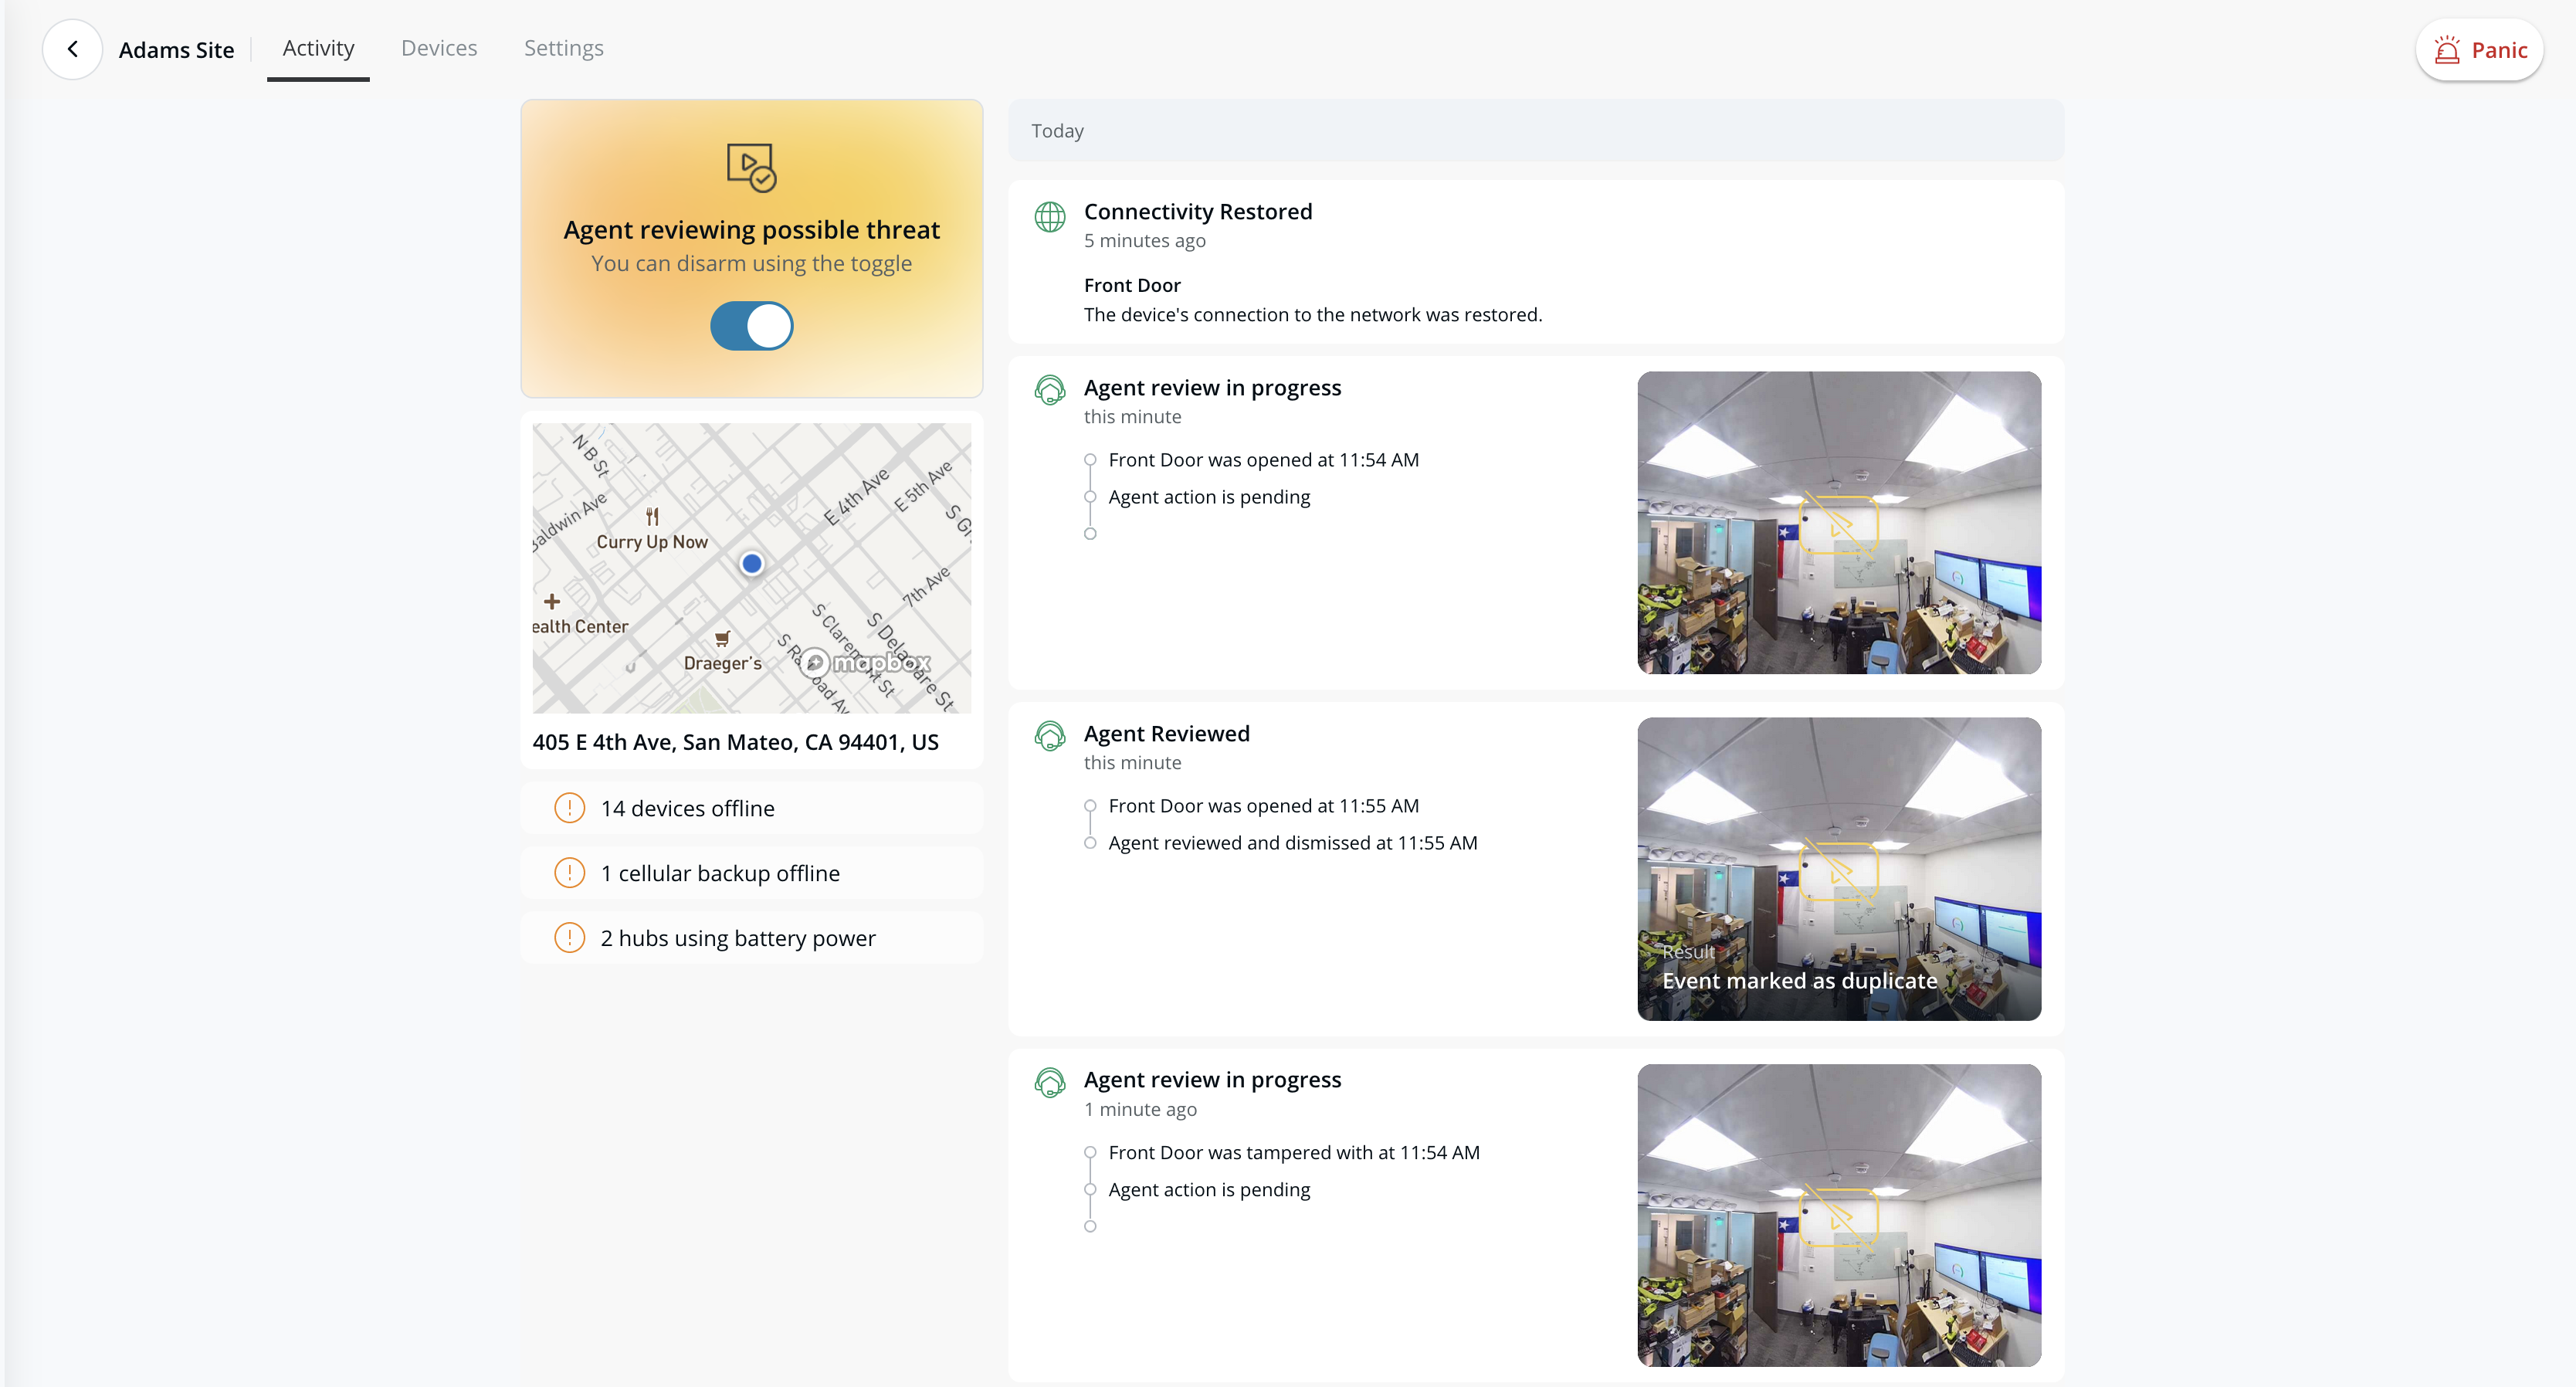This screenshot has width=2576, height=1387.
Task: Select the Activity tab
Action: pos(318,48)
